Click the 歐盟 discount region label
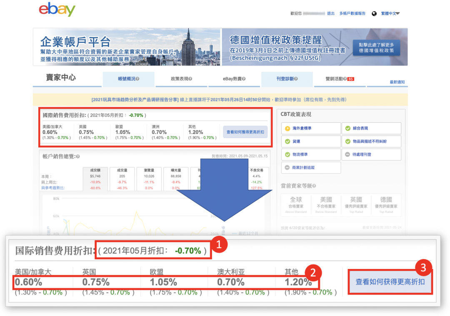 click(119, 127)
